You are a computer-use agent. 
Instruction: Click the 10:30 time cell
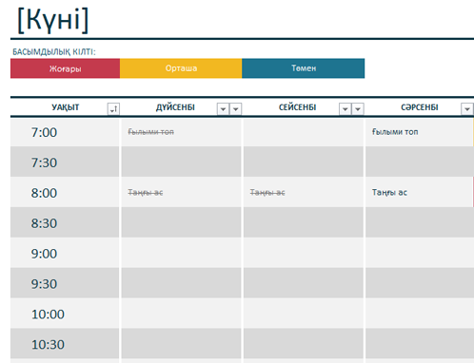(x=65, y=344)
